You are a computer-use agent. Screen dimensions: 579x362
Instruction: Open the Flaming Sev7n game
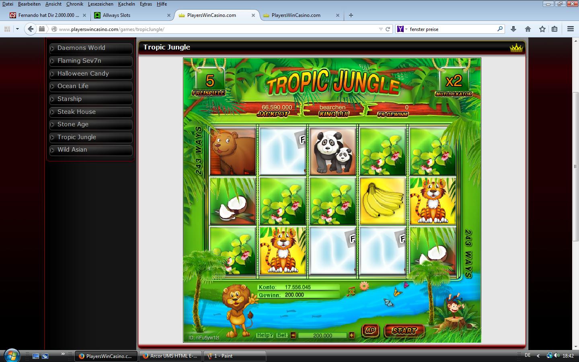91,61
